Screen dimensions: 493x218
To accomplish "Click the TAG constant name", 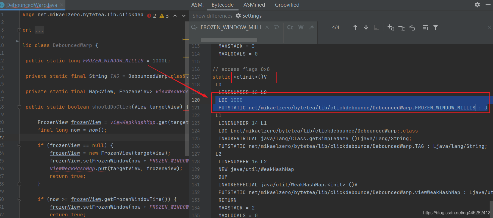I will 115,76.
